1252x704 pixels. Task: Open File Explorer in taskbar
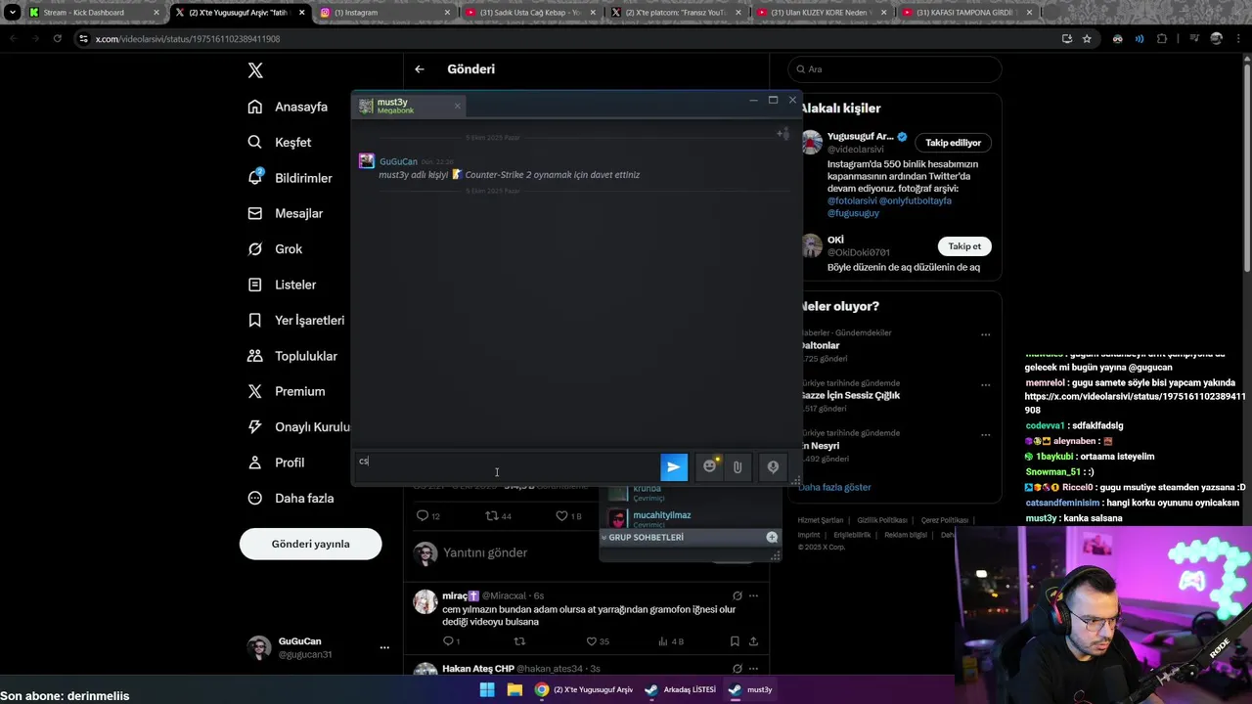point(514,689)
